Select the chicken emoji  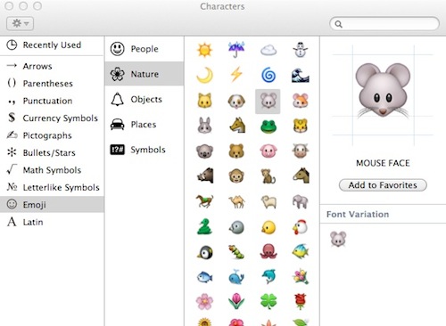[300, 227]
